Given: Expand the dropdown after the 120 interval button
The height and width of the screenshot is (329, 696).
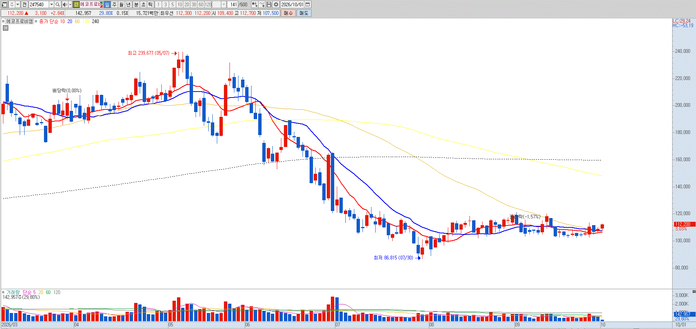Looking at the screenshot, I should coord(224,4).
